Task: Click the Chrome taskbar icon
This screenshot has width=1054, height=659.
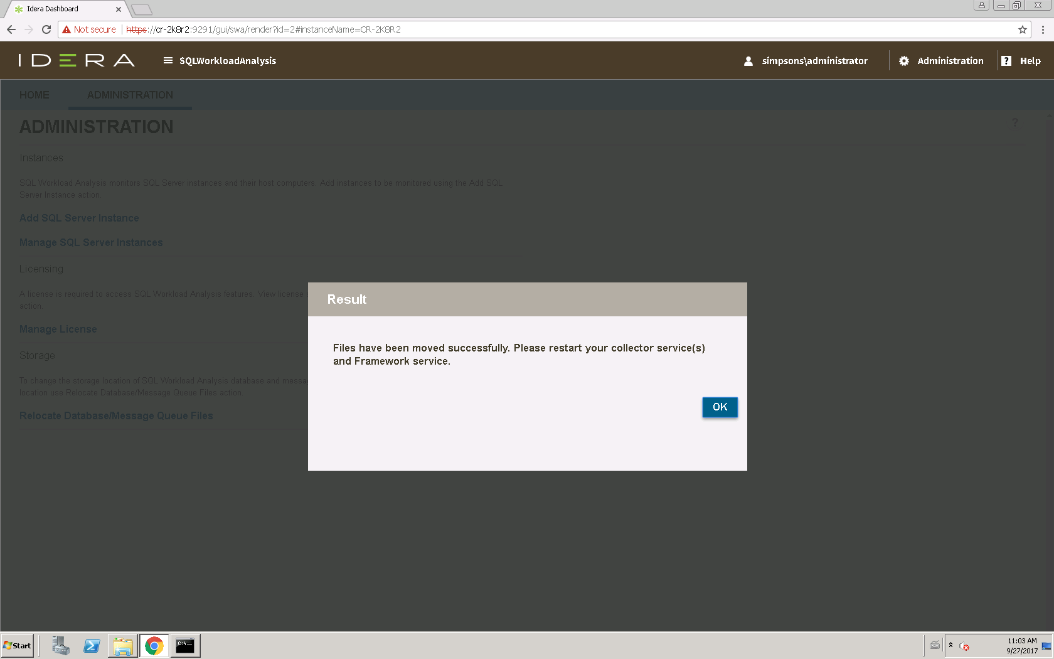Action: tap(154, 646)
